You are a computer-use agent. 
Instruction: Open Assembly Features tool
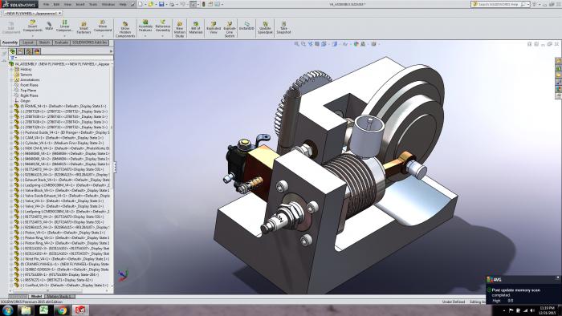(145, 26)
